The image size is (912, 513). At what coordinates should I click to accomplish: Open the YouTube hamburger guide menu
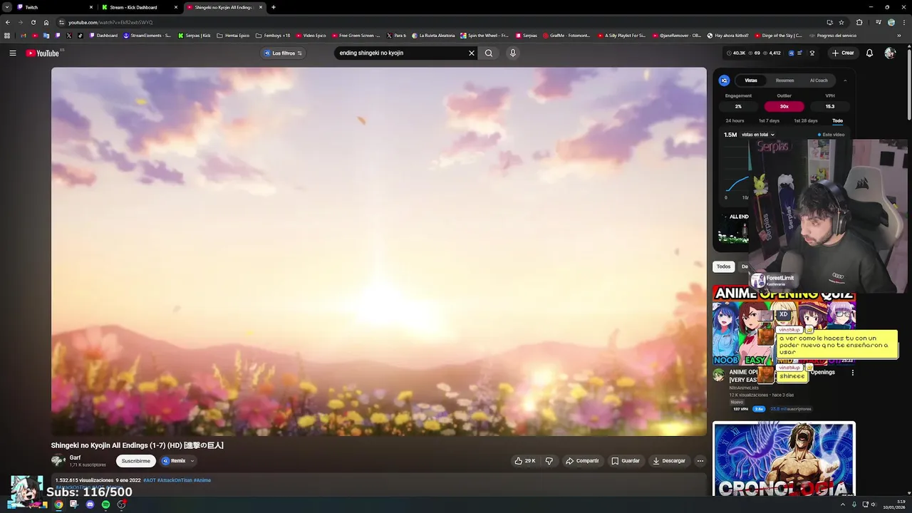[x=12, y=53]
